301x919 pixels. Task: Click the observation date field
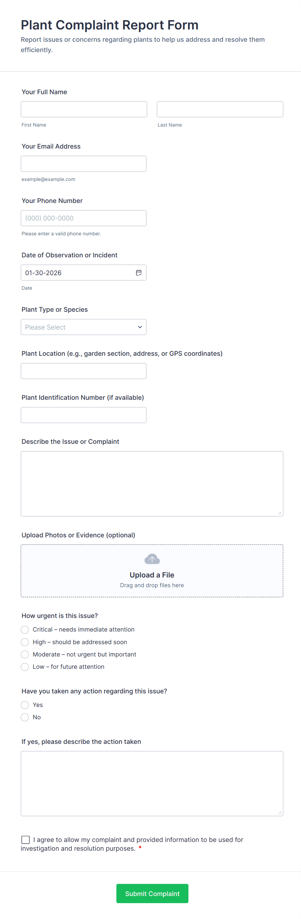point(77,273)
